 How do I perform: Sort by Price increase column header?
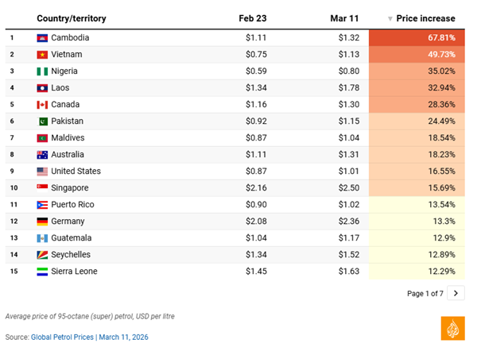click(425, 18)
